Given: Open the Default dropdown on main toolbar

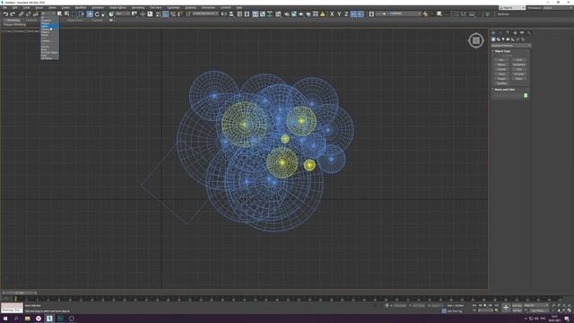Looking at the screenshot, I should (399, 14).
